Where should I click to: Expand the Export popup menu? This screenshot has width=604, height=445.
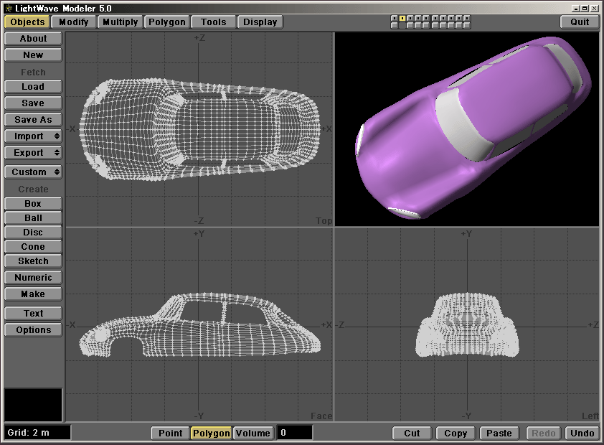coord(33,153)
